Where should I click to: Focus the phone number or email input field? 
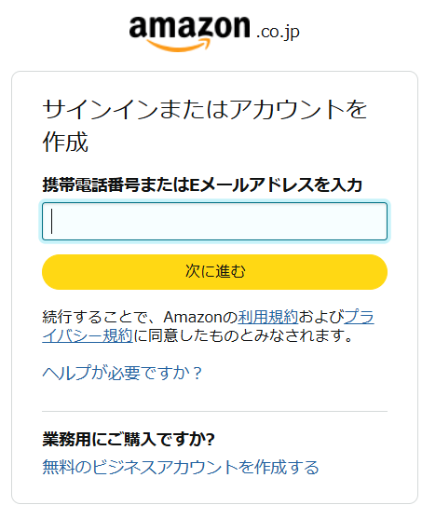pyautogui.click(x=214, y=221)
